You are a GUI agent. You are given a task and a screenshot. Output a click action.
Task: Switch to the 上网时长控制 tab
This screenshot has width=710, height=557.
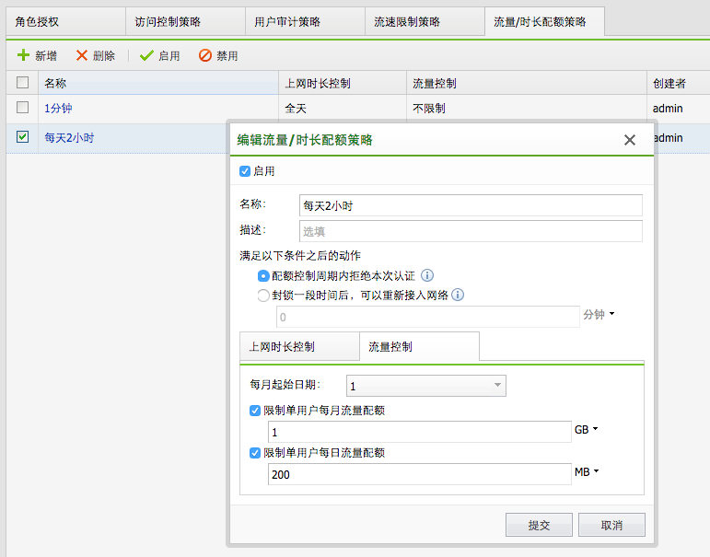point(282,347)
